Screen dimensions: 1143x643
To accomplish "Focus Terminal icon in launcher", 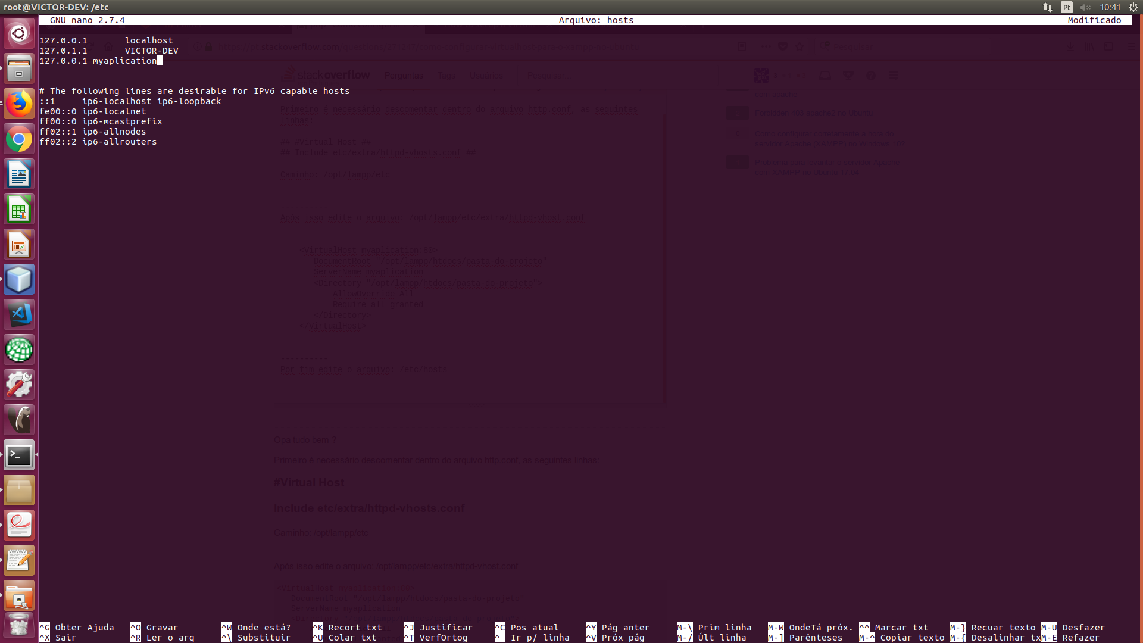I will (x=19, y=455).
